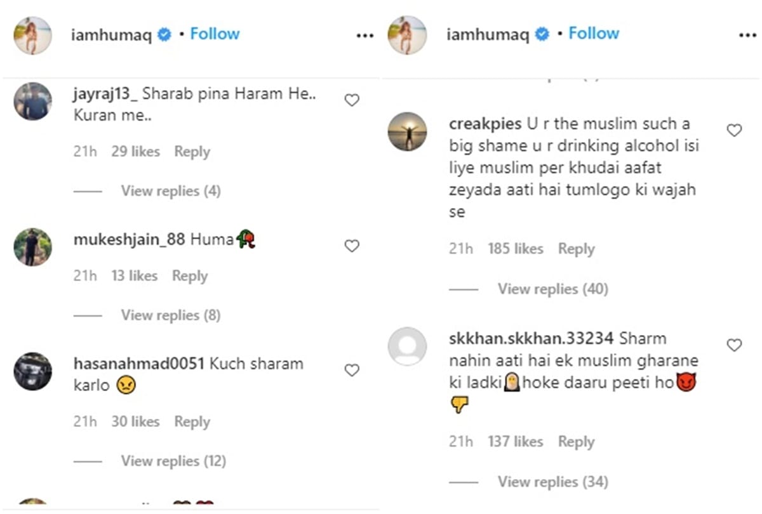View 185 likes on creakpies comment
The height and width of the screenshot is (514, 762).
tap(515, 249)
